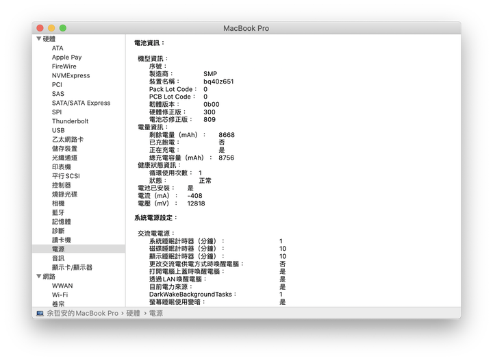Click the device name value bq40z651
The width and height of the screenshot is (493, 361).
point(218,82)
